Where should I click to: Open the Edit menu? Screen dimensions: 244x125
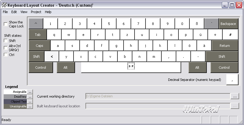click(x=14, y=12)
